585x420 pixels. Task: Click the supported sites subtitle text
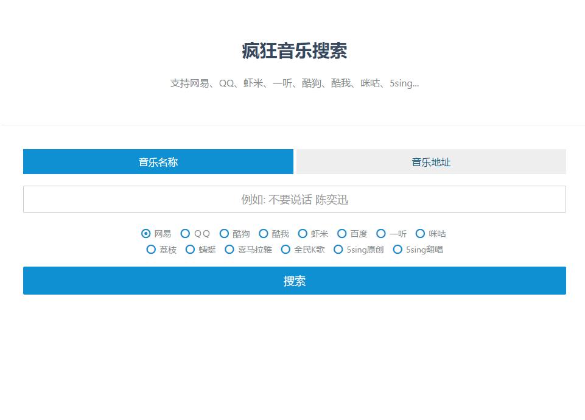[x=295, y=83]
